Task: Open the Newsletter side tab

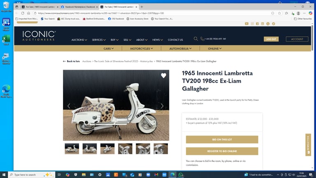Action: [x=308, y=145]
